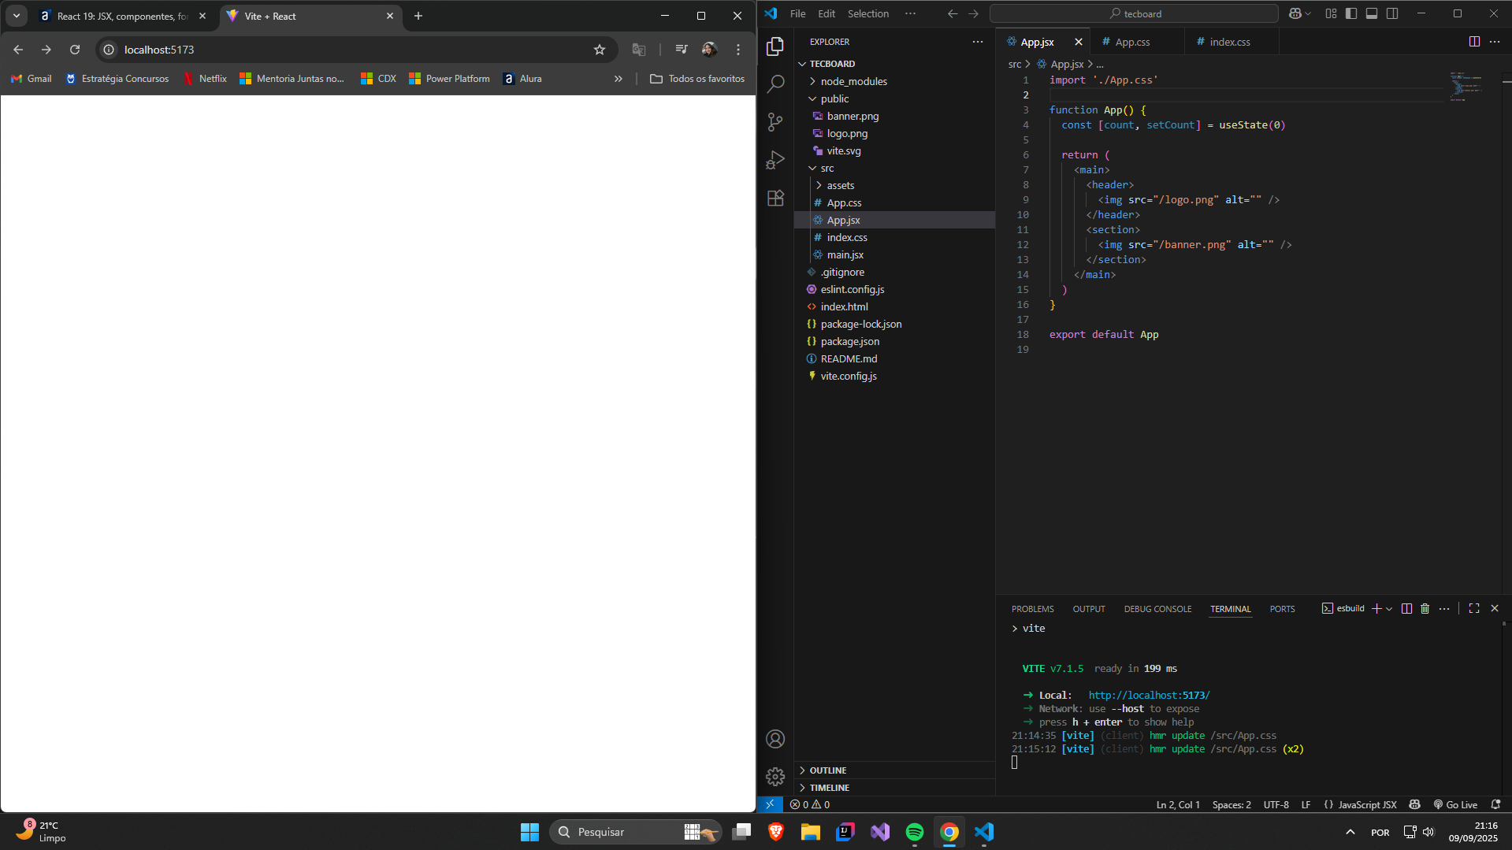Show more bookmarks with the chevron
The width and height of the screenshot is (1512, 850).
[x=619, y=79]
